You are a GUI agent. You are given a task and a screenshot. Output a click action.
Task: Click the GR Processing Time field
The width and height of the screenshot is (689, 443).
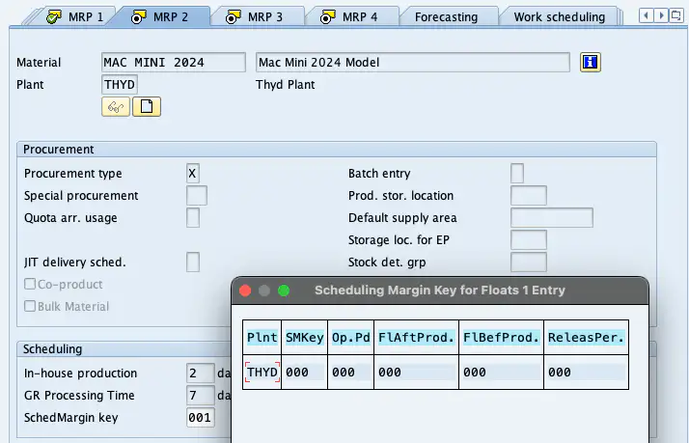tap(201, 395)
